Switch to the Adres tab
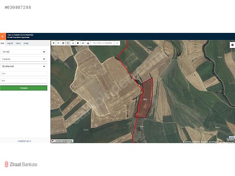Viewport: 235px width, 176px height. click(x=18, y=43)
